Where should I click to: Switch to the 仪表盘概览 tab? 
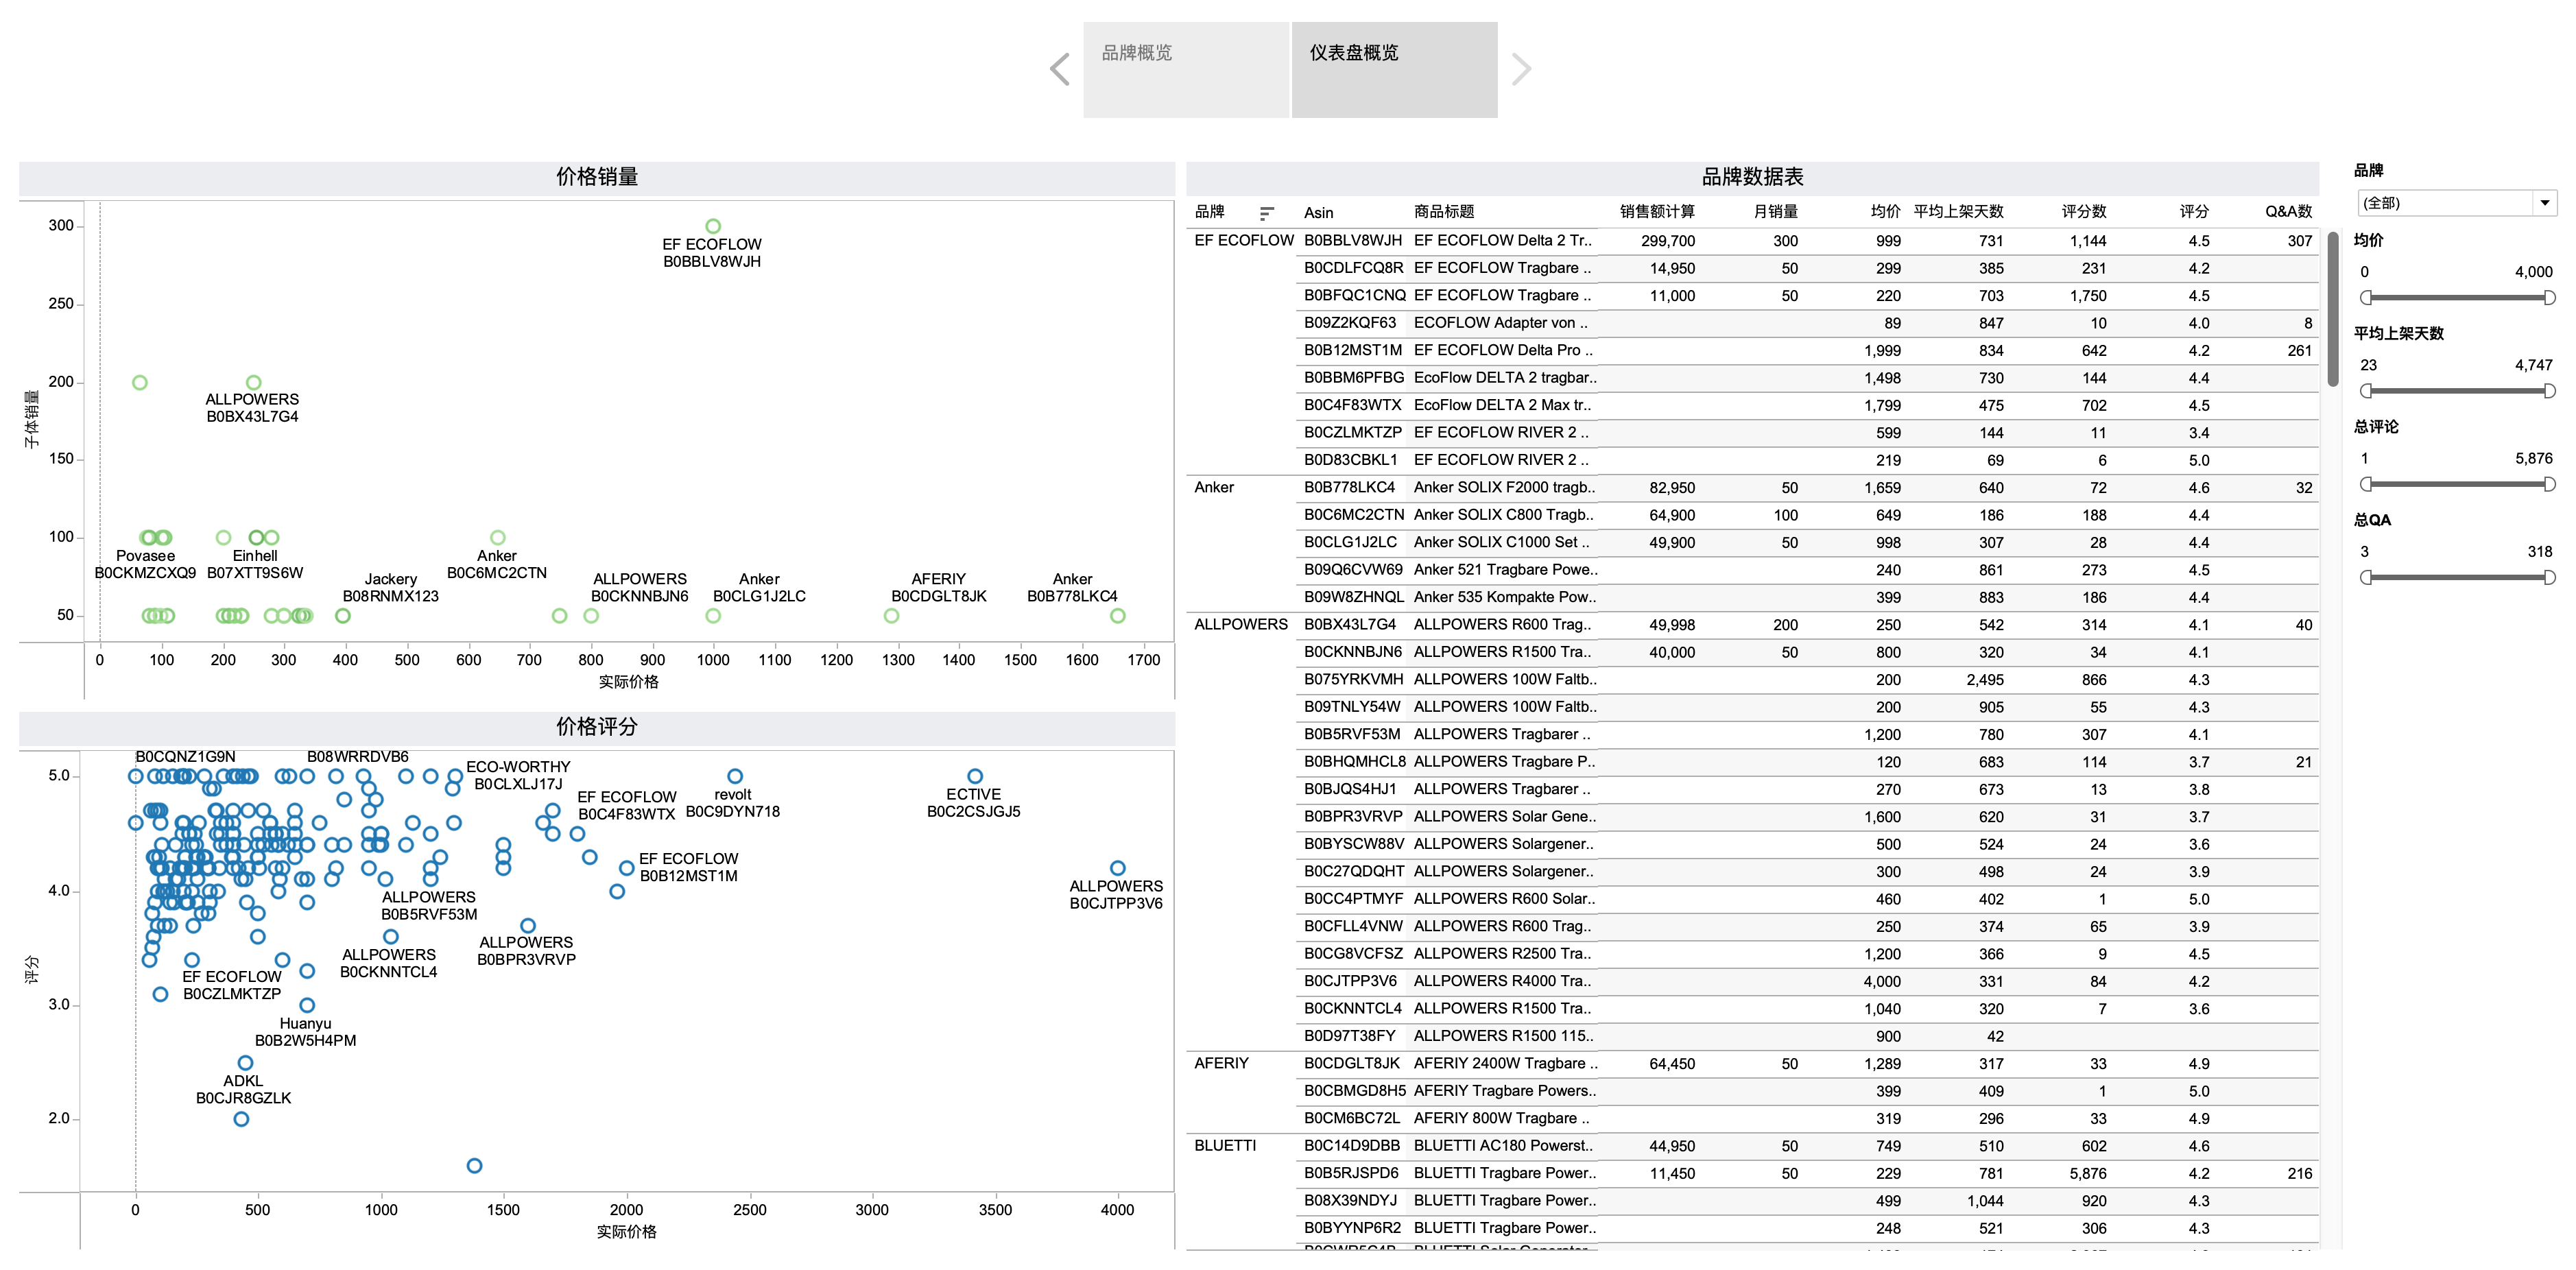[1394, 69]
